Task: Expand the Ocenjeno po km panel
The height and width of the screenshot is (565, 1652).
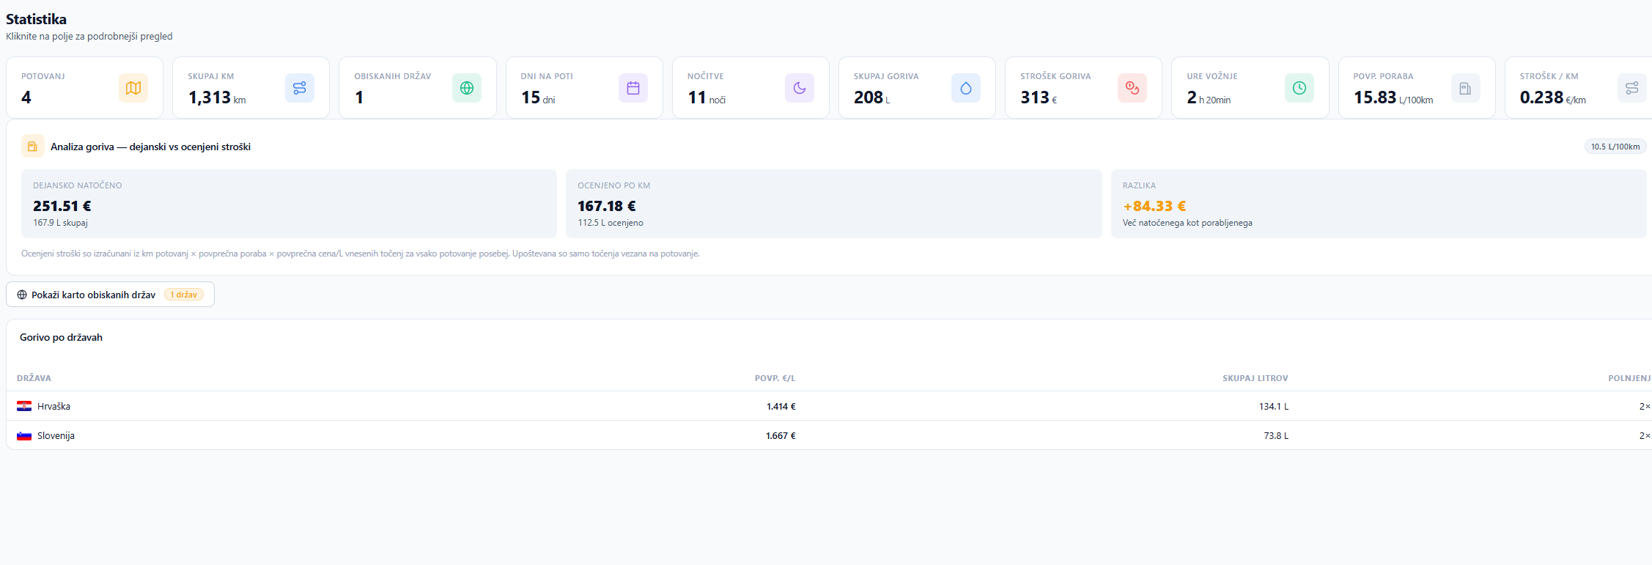Action: (833, 204)
